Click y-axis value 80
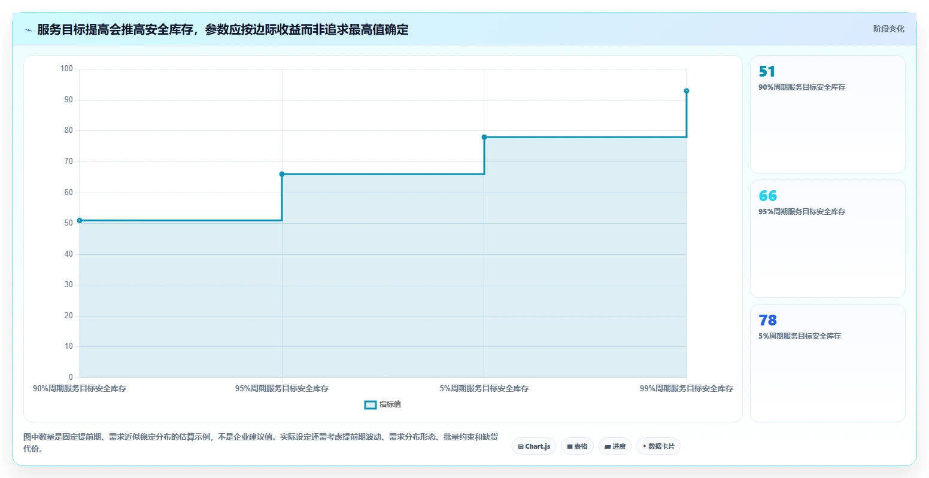 pyautogui.click(x=69, y=130)
